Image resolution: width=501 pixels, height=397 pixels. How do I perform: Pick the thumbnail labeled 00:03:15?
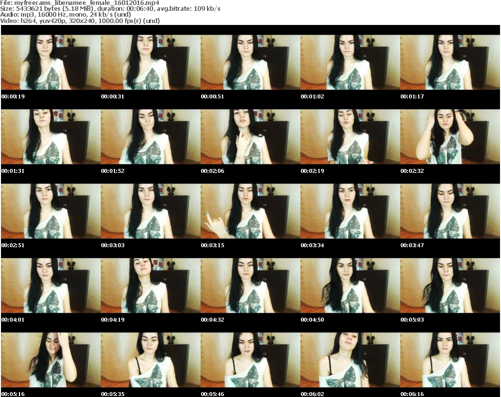[x=250, y=211]
